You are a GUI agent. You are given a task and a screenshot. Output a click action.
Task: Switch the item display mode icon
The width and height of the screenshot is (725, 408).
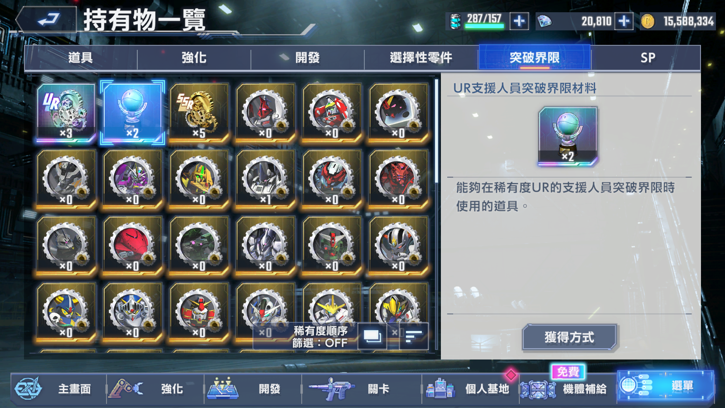[x=372, y=336]
